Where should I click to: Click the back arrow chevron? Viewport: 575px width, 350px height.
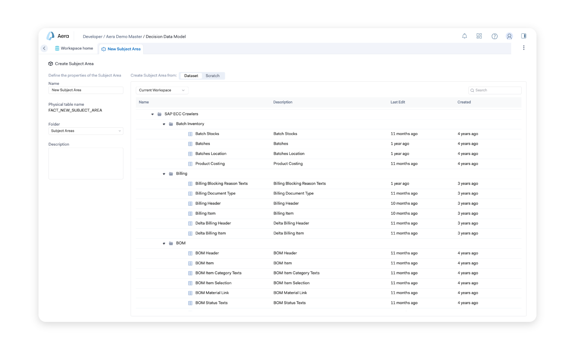pos(44,48)
